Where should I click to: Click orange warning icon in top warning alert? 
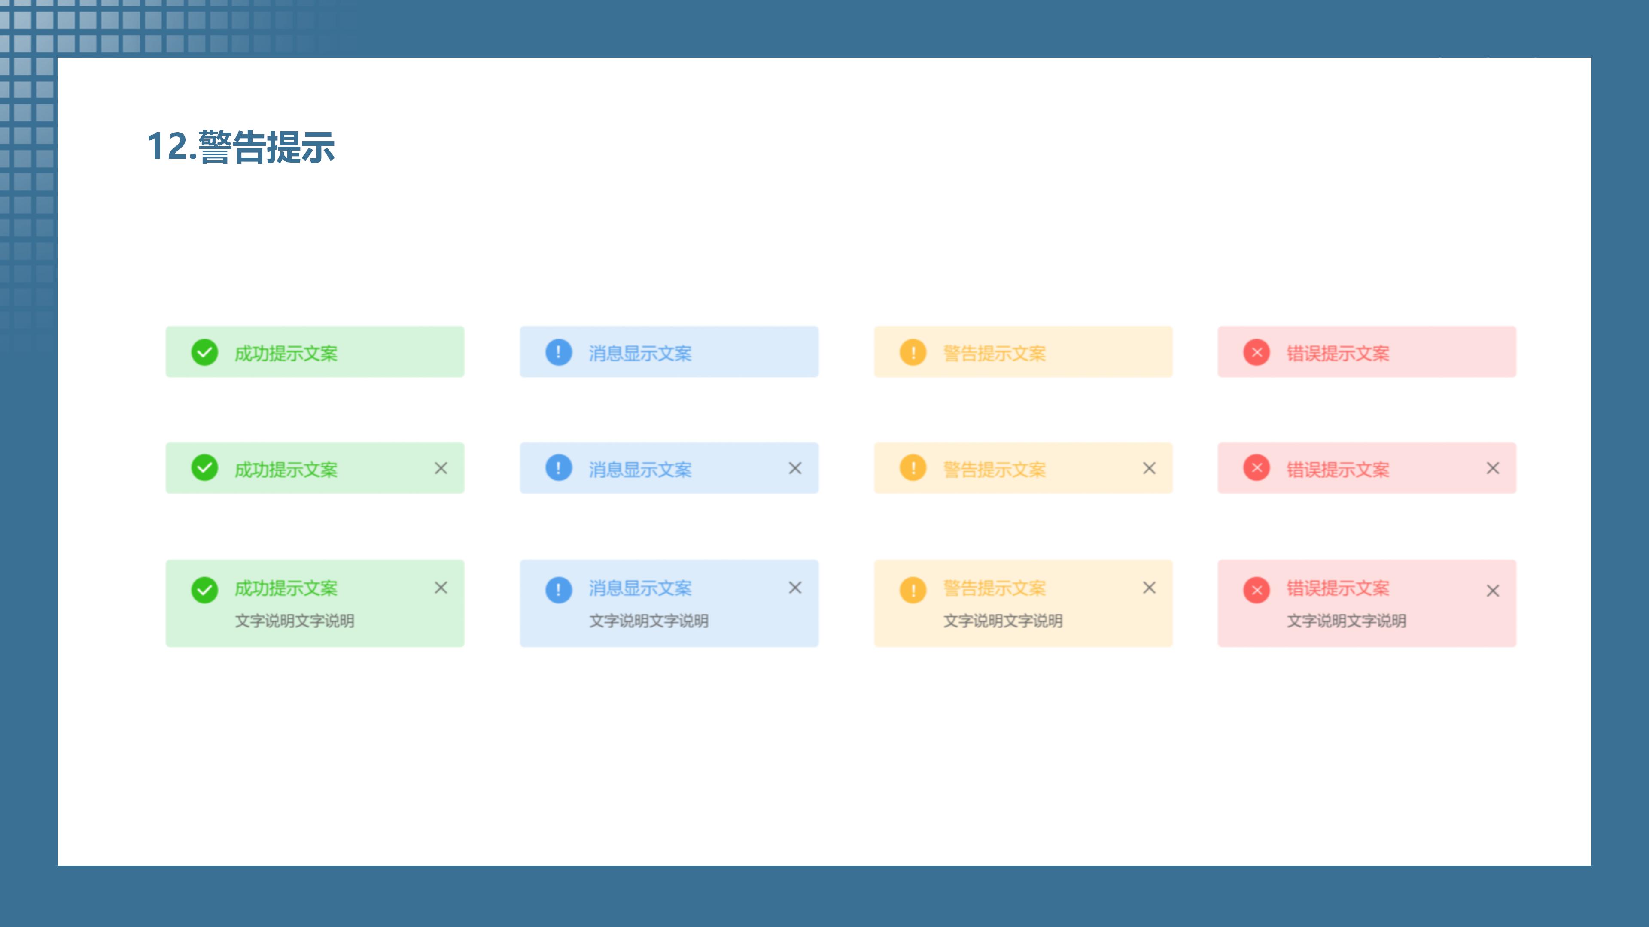click(913, 352)
